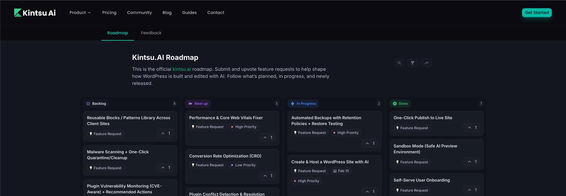Image resolution: width=566 pixels, height=196 pixels.
Task: Open Create & Host a WordPress Site card
Action: point(330,162)
